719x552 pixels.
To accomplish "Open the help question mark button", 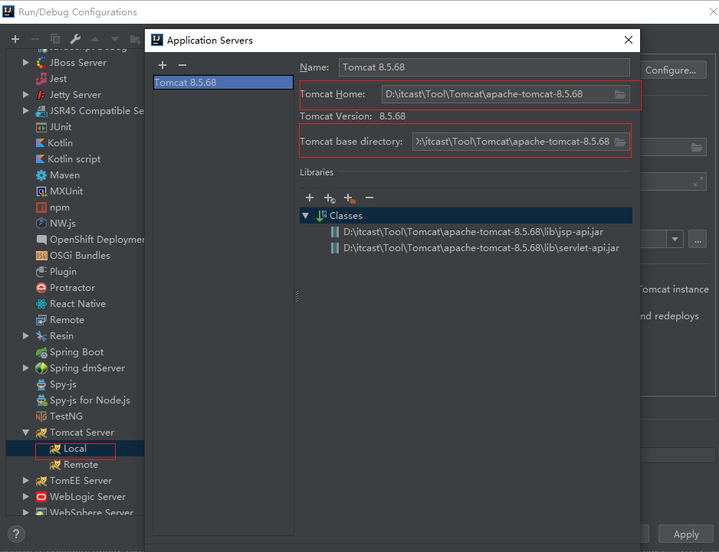I will (15, 534).
